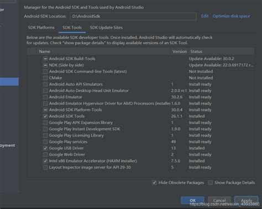Check Android Auto Desktop Head Unit Emulator

pyautogui.click(x=45, y=91)
